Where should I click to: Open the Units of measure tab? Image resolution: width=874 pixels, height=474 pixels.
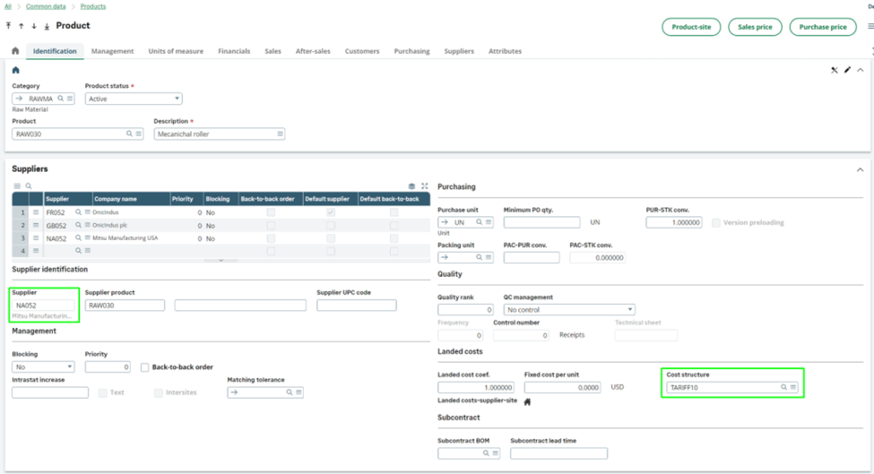coord(176,51)
